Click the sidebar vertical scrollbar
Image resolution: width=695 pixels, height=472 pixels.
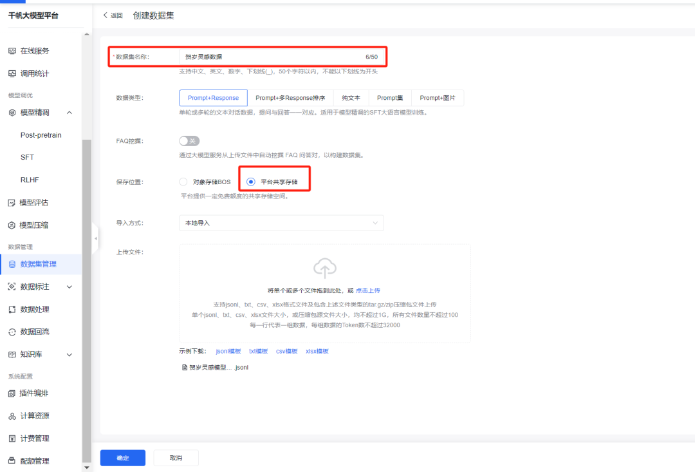(x=86, y=301)
